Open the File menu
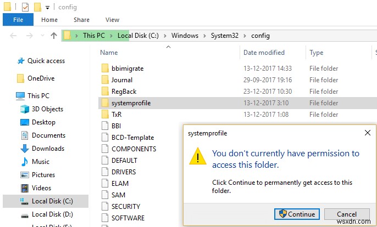 18,20
